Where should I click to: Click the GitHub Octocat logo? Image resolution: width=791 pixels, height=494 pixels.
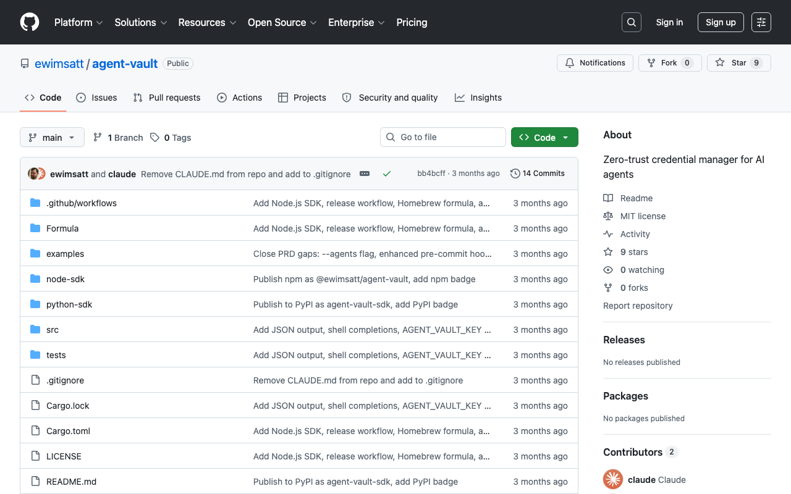[30, 22]
